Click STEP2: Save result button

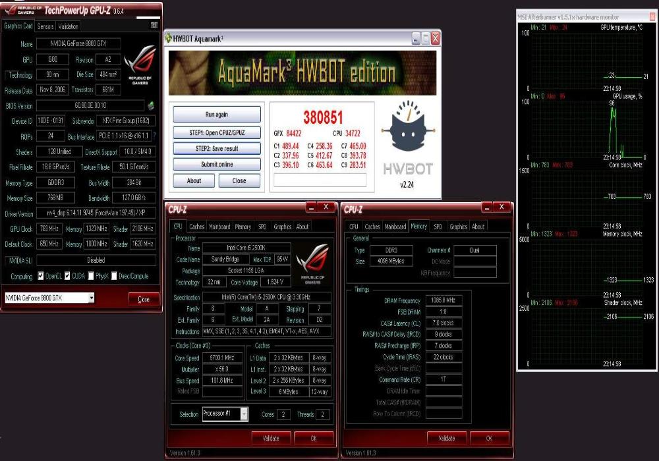(217, 149)
